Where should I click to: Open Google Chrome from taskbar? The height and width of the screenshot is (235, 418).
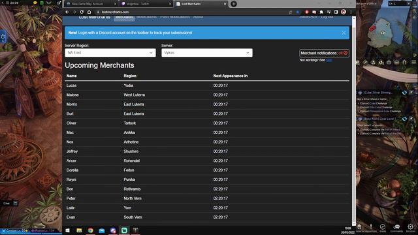90,230
